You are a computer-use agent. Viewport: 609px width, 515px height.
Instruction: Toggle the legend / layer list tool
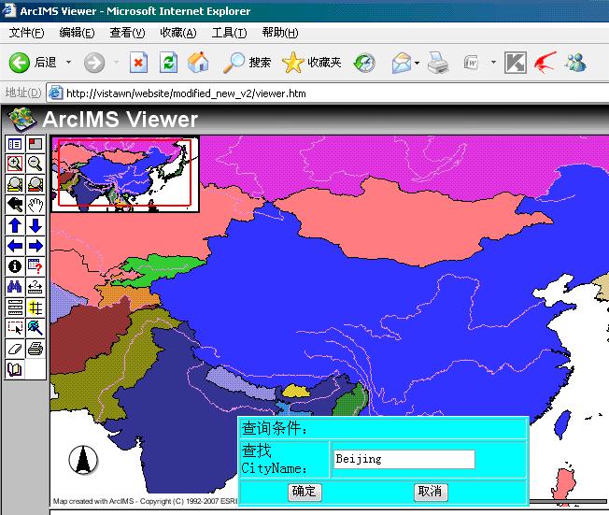15,144
